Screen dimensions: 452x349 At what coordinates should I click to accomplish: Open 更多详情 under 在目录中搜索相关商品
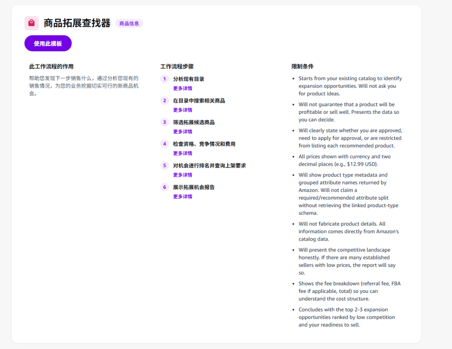click(182, 110)
